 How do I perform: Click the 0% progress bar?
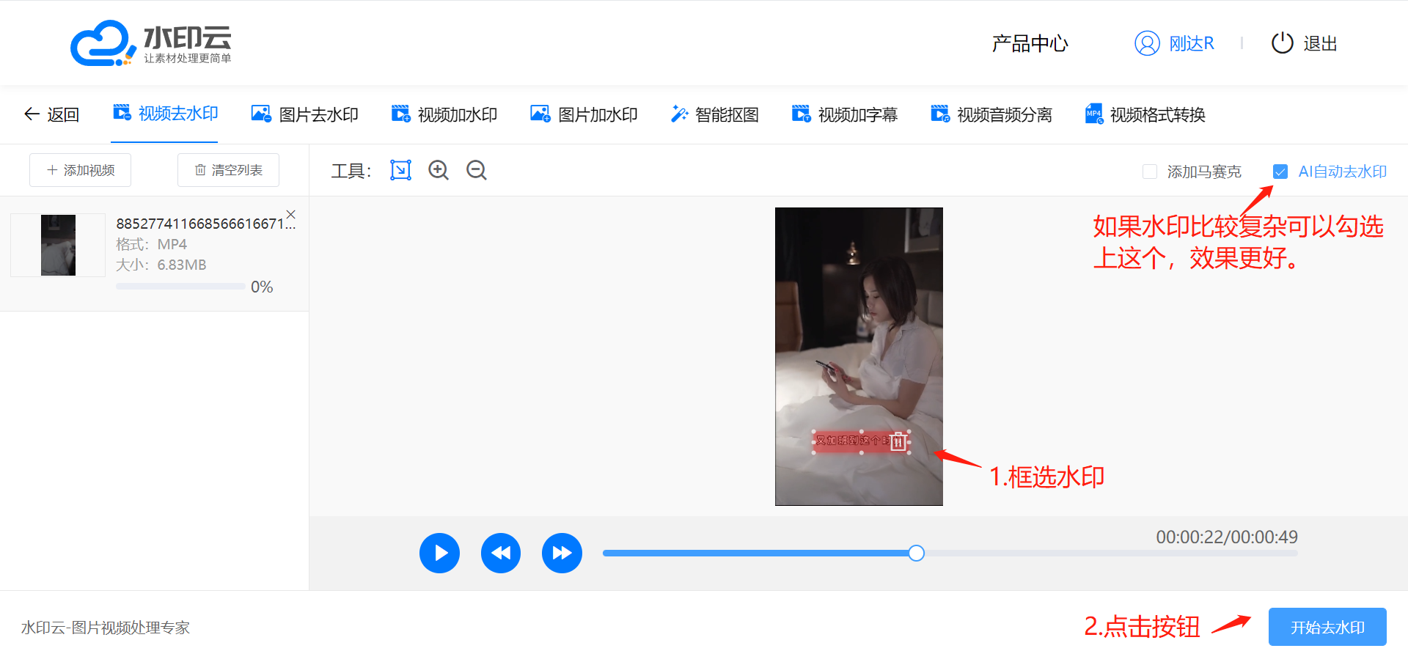click(x=180, y=287)
